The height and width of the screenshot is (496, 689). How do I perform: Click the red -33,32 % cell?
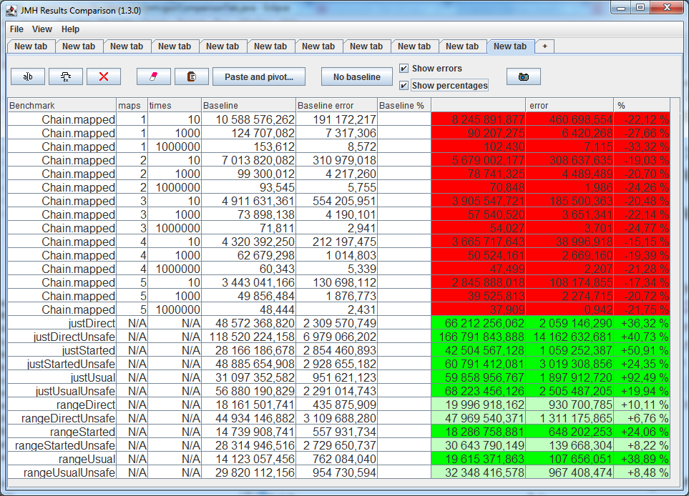642,147
